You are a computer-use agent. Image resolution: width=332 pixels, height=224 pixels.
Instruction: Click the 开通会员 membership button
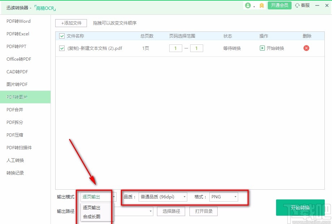tap(279, 6)
